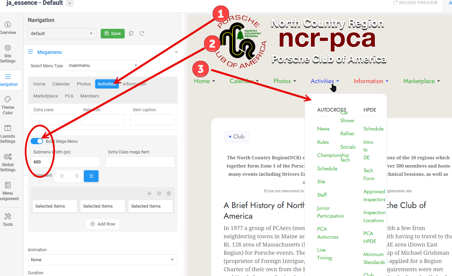Click the copy icon next to Save
The image size is (452, 276).
point(131,33)
